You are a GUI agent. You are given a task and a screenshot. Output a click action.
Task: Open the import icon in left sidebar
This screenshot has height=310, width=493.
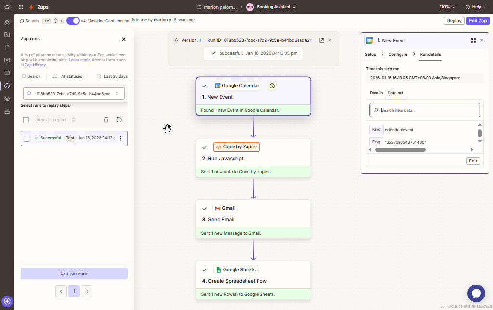(7, 35)
